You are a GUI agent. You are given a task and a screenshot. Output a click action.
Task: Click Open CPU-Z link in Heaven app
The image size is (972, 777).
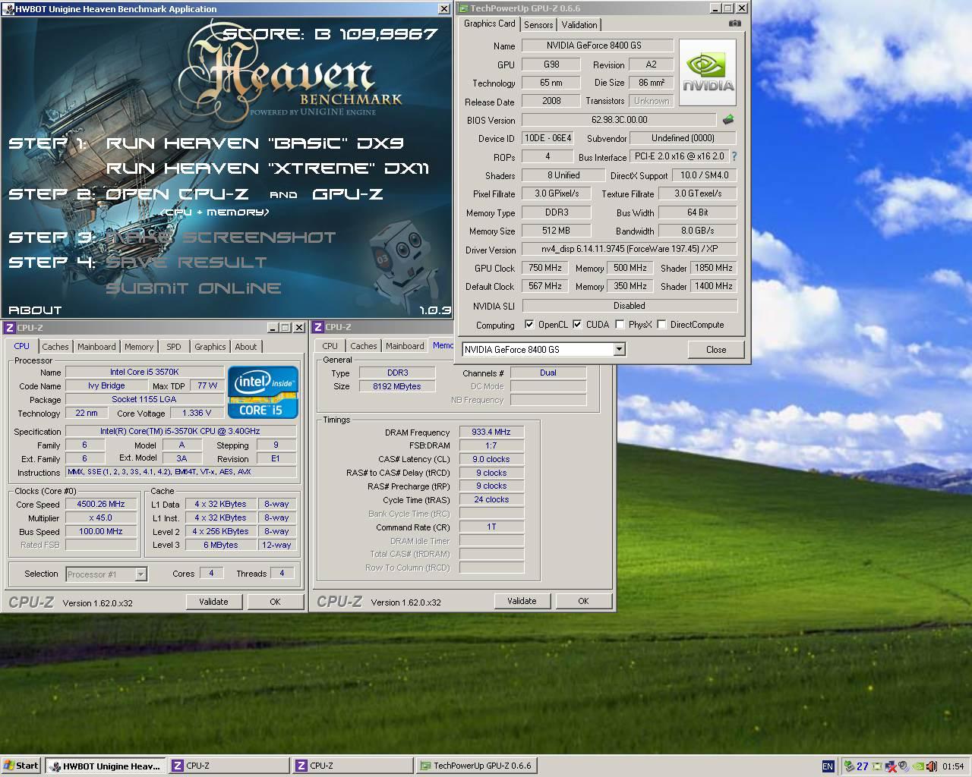point(176,193)
